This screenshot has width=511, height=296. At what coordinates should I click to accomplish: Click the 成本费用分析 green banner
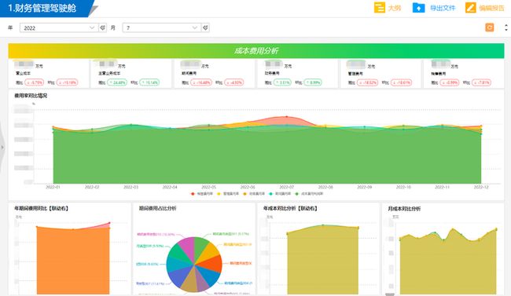(256, 51)
